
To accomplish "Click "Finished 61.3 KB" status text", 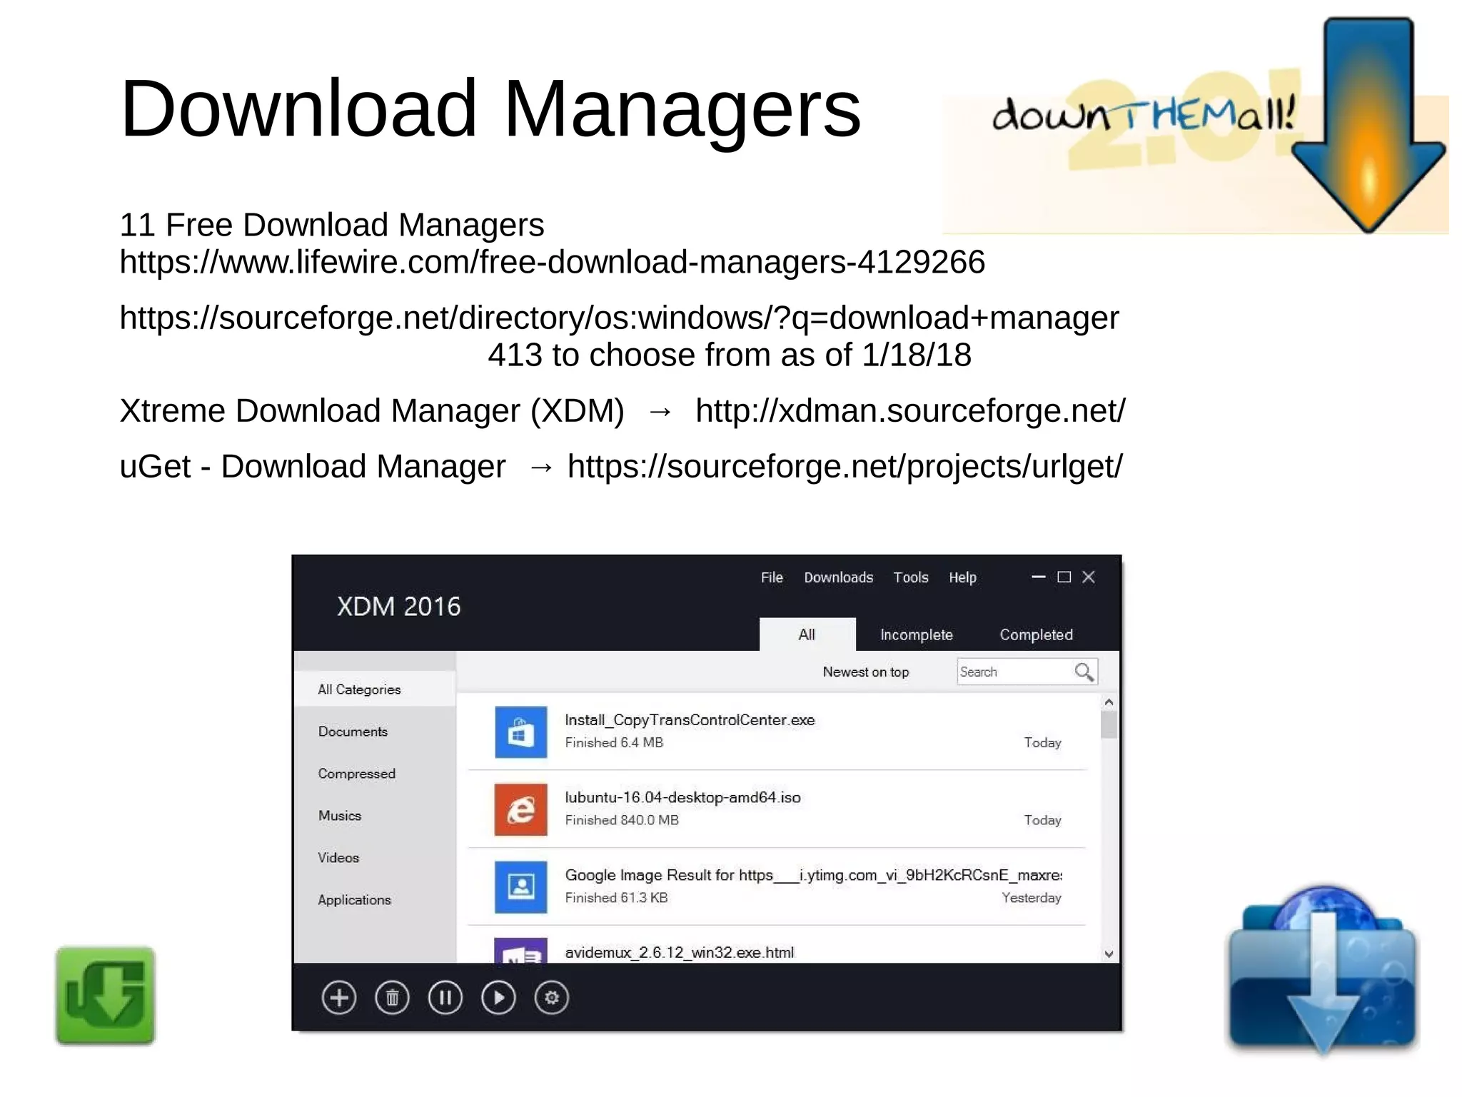I will pos(616,898).
